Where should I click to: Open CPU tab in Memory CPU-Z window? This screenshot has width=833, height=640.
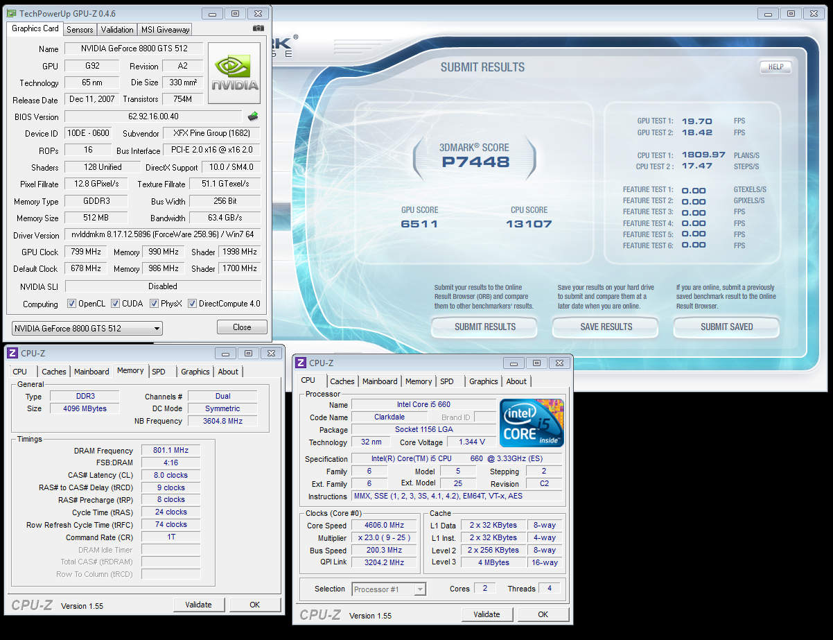click(20, 372)
